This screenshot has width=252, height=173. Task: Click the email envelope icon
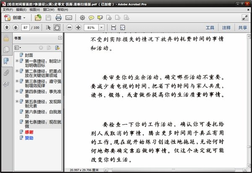click(68, 18)
